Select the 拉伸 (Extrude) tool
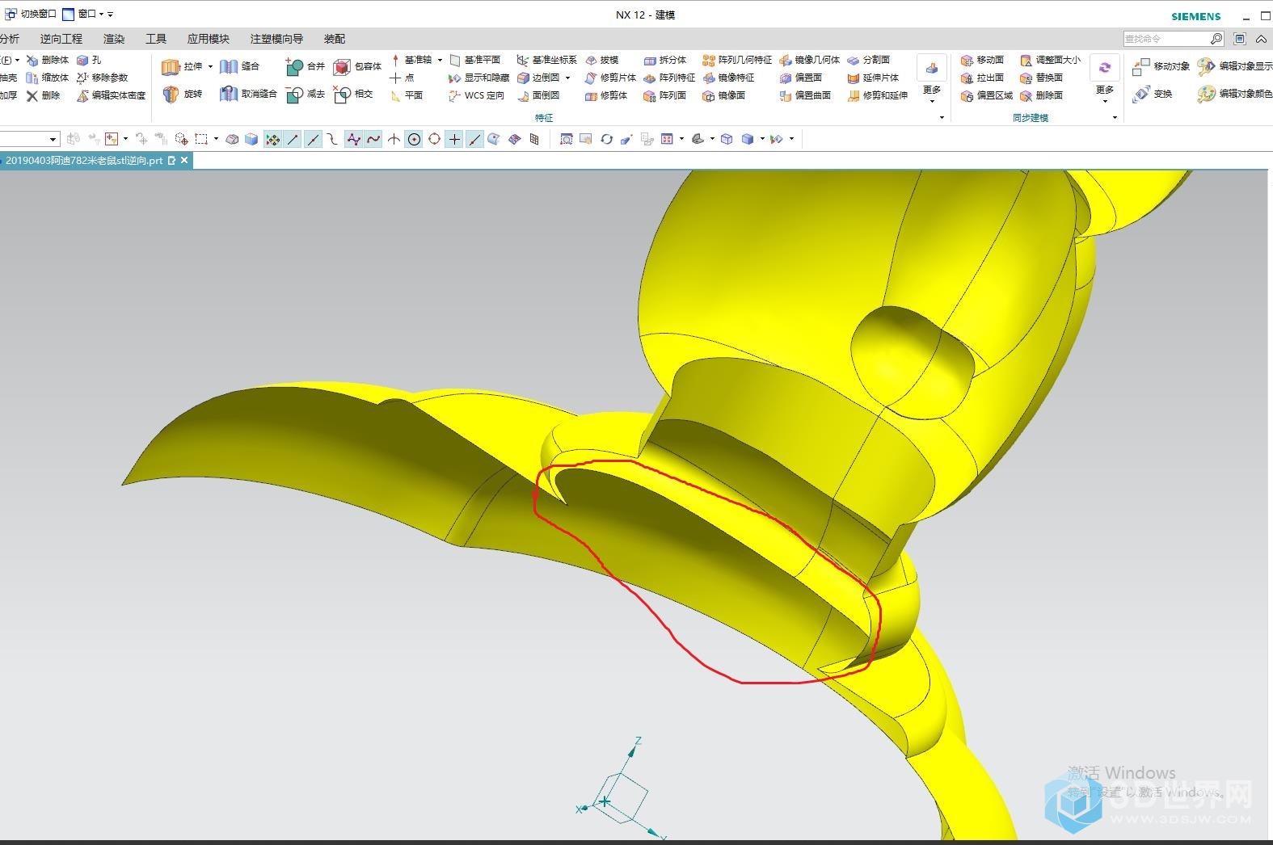 [x=181, y=67]
